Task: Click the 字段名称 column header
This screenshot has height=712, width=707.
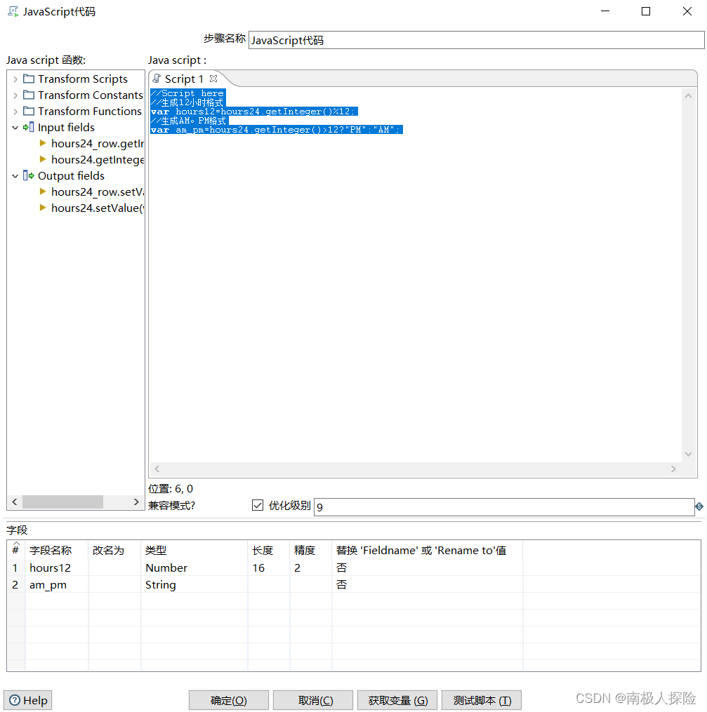Action: 57,551
